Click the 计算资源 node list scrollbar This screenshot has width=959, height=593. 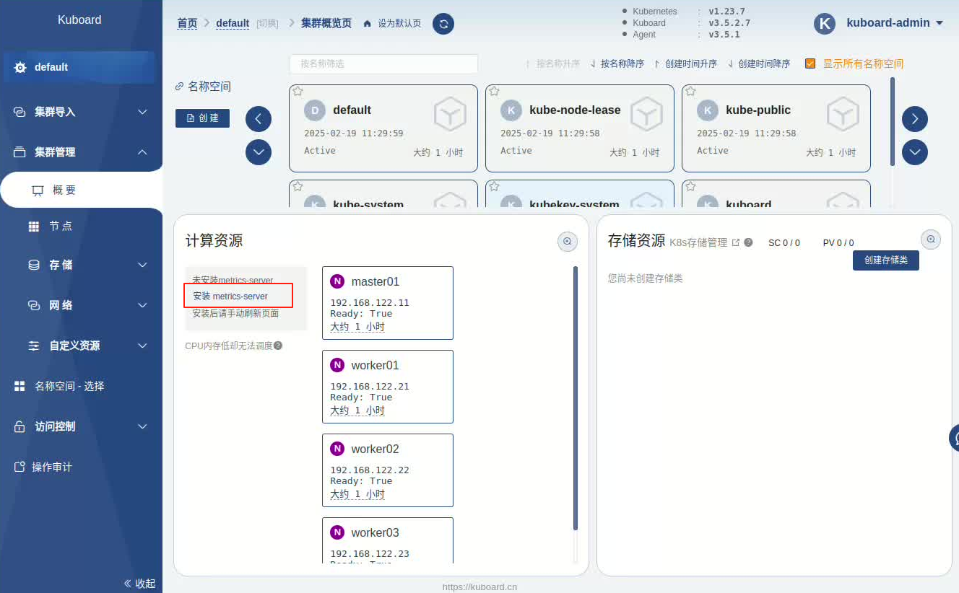pyautogui.click(x=576, y=398)
